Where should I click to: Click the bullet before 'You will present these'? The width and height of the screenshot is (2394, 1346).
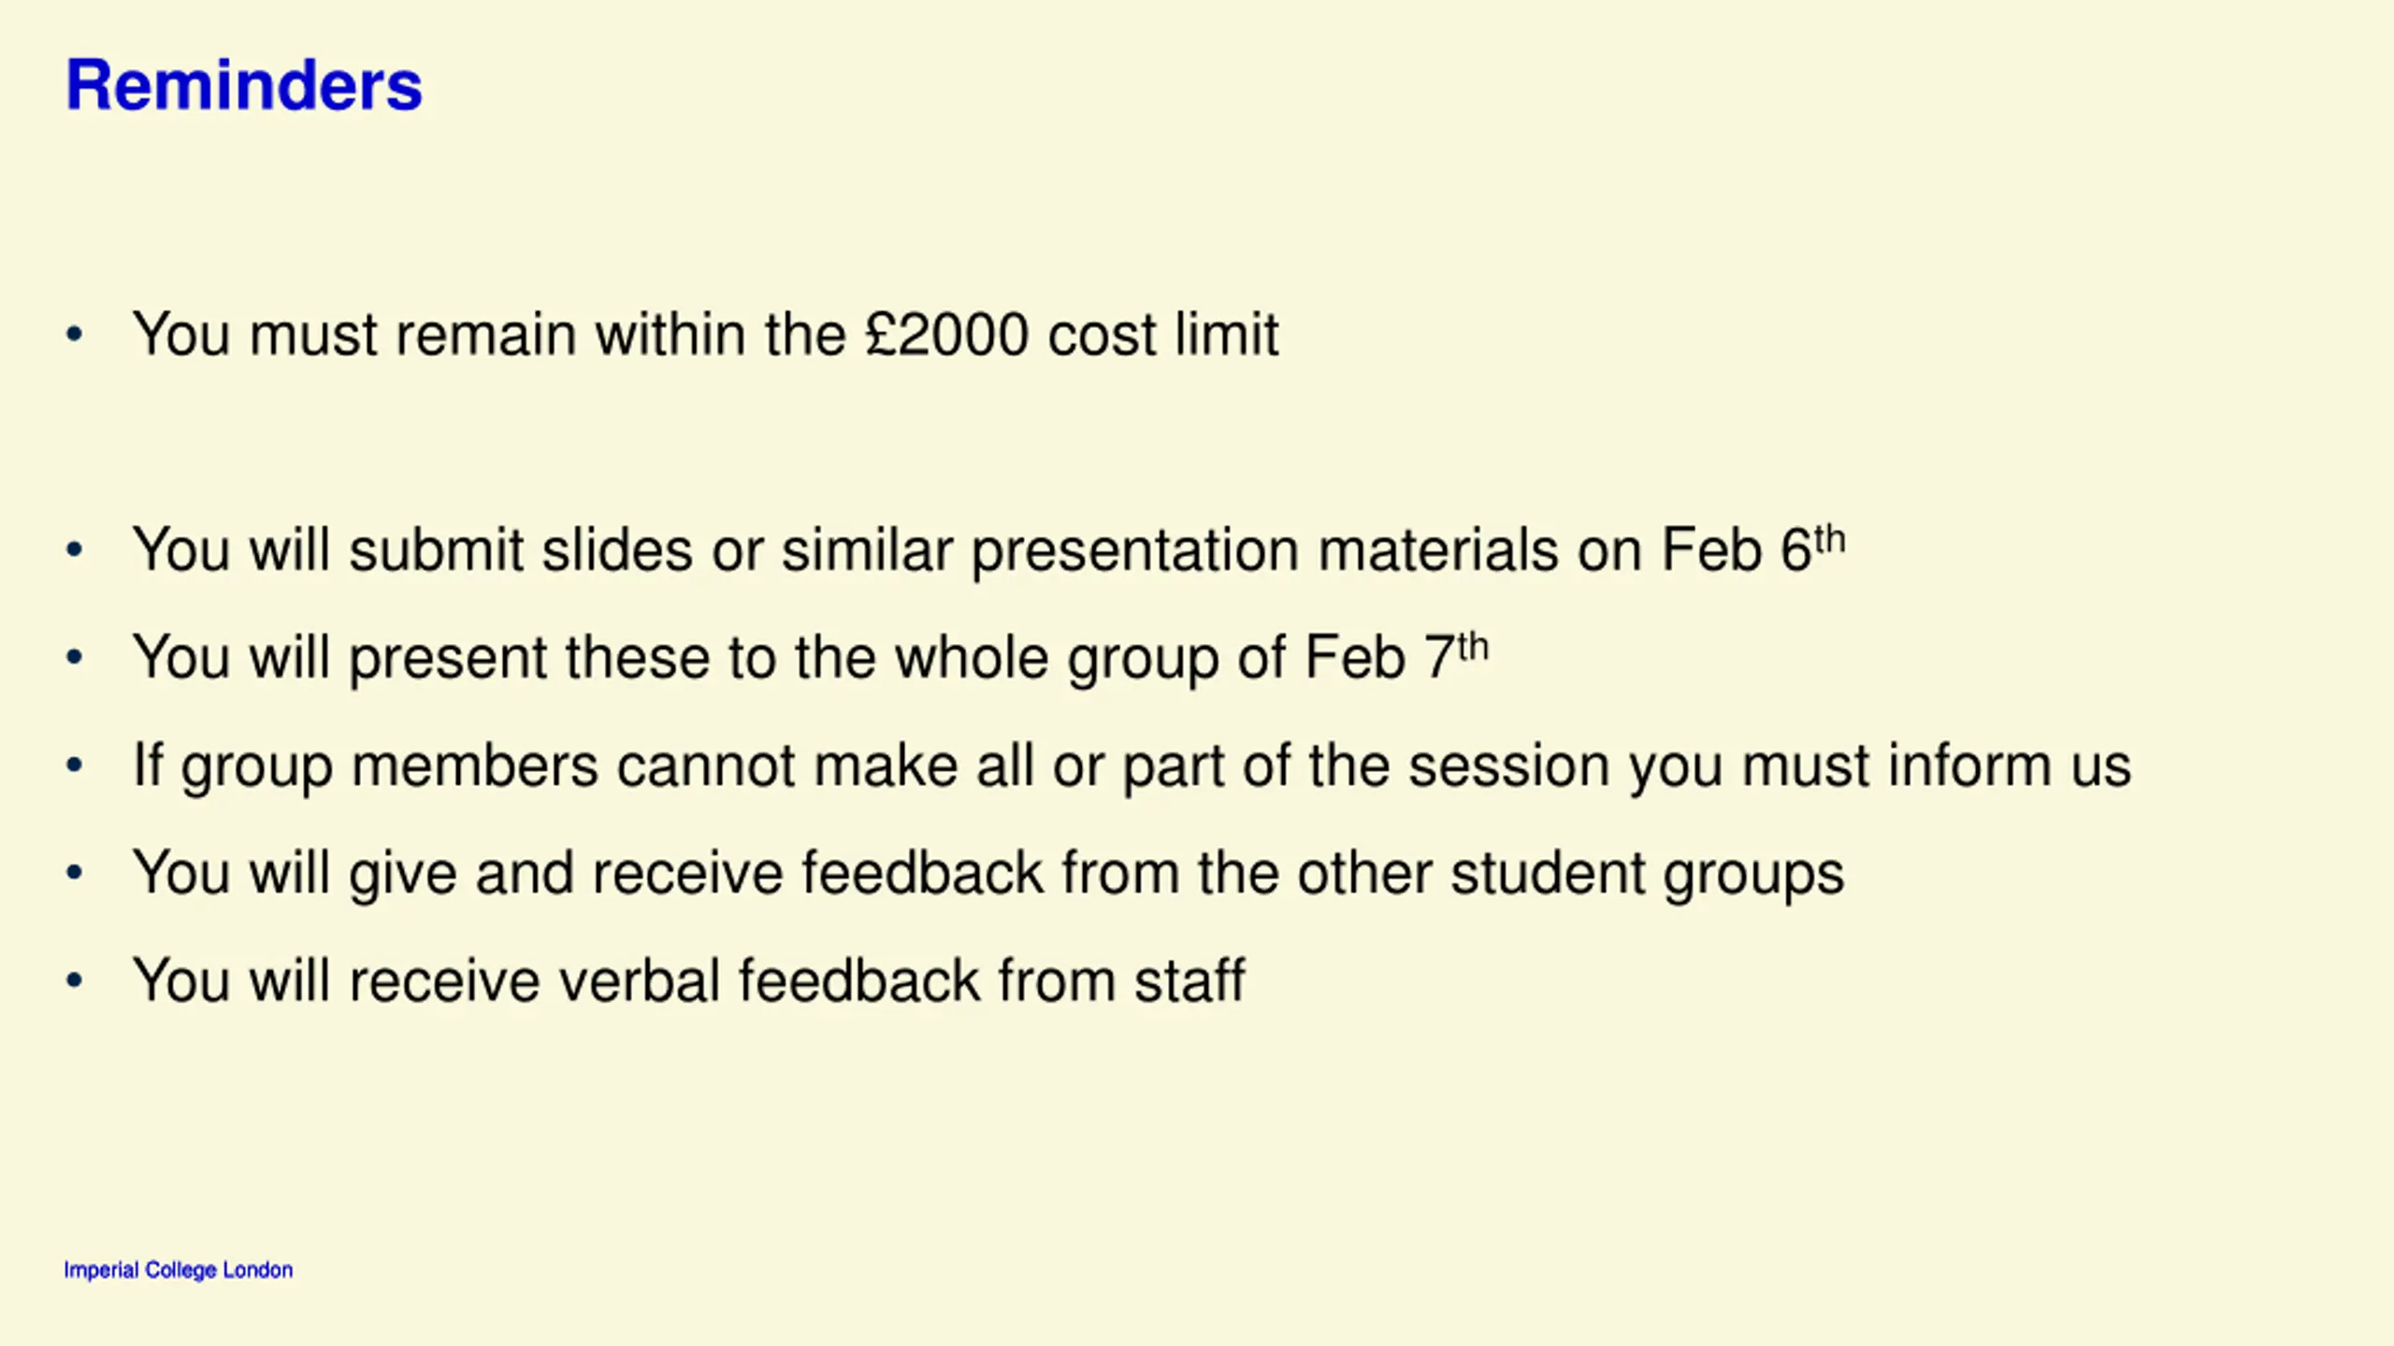(75, 657)
